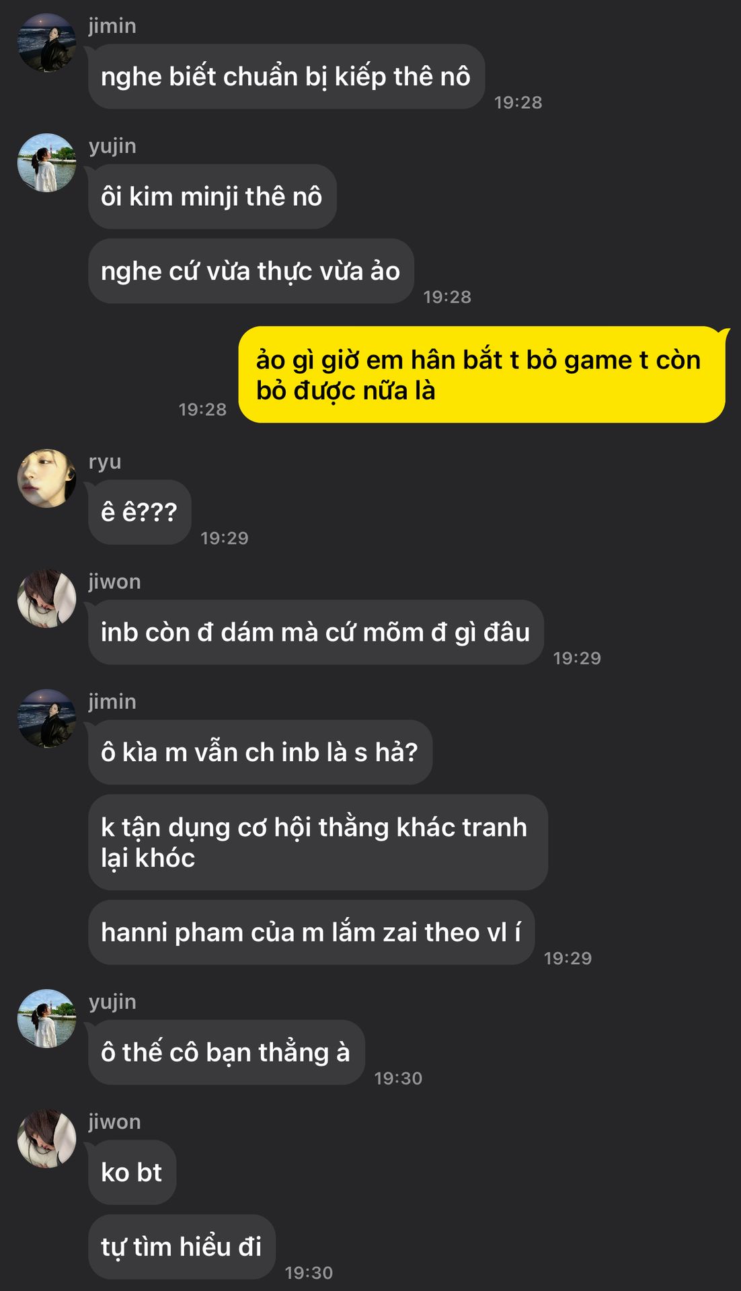Image resolution: width=741 pixels, height=1291 pixels.
Task: Tap bubble 'tự tìm hiểu đi'
Action: pos(182,1247)
